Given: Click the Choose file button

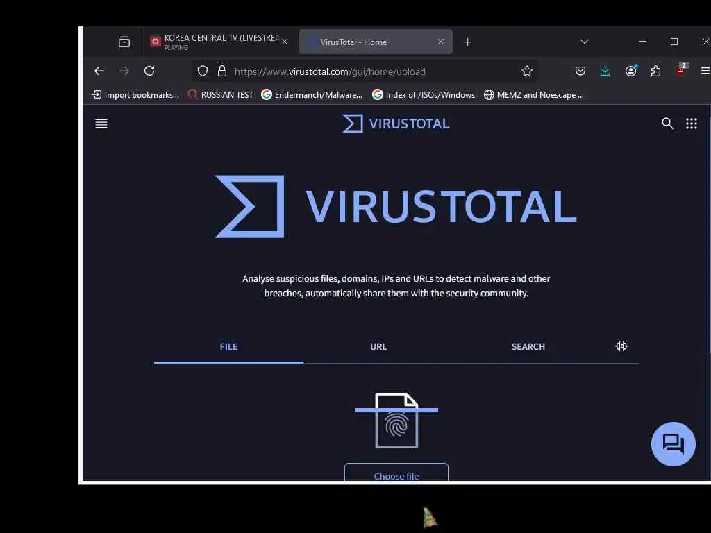Looking at the screenshot, I should [396, 472].
